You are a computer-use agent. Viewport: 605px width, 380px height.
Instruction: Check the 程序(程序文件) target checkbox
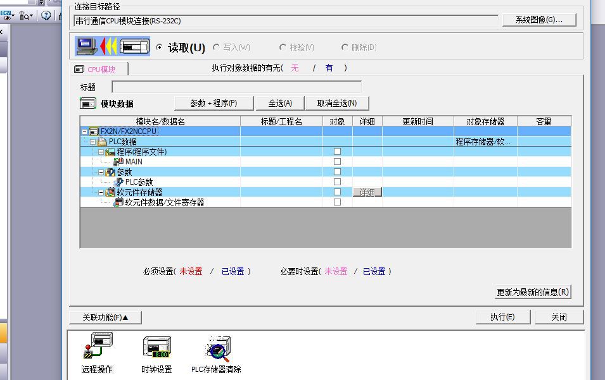[337, 151]
